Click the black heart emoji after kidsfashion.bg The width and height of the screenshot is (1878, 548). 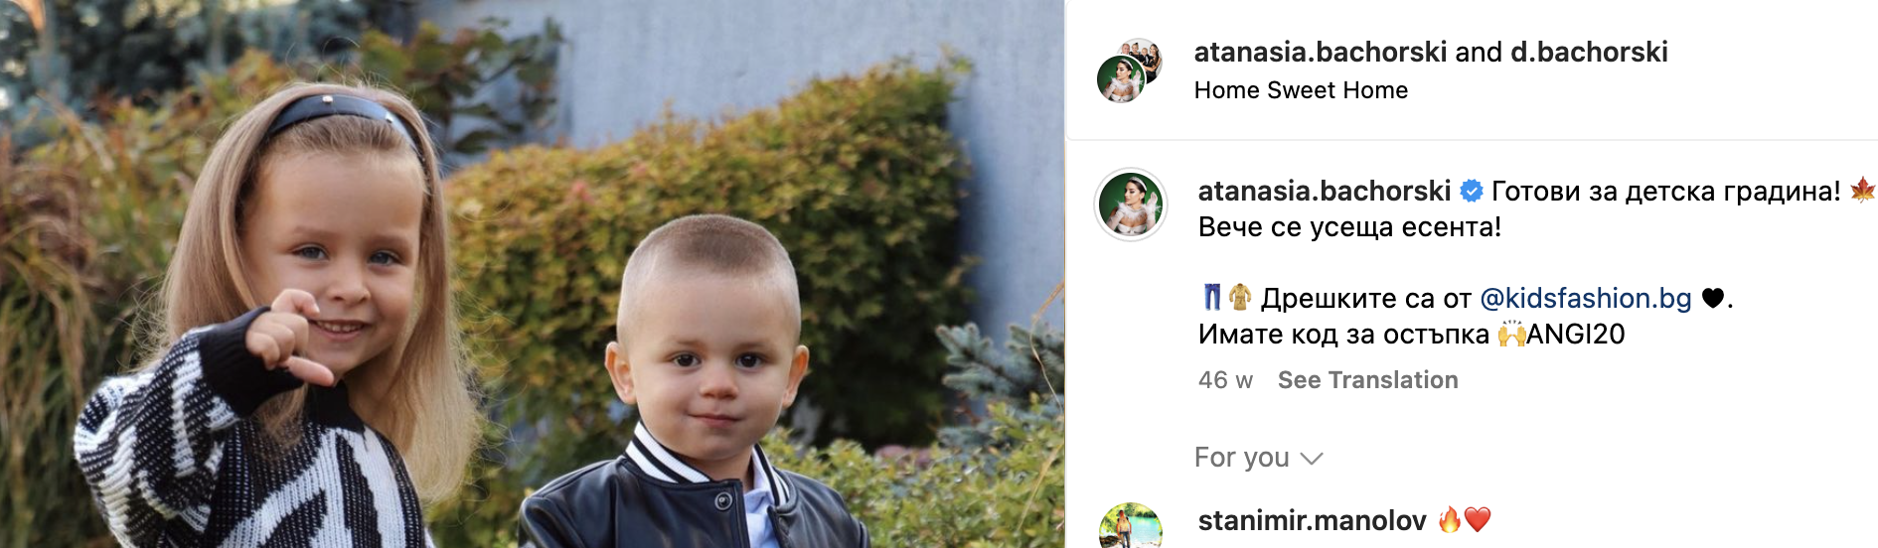1713,298
